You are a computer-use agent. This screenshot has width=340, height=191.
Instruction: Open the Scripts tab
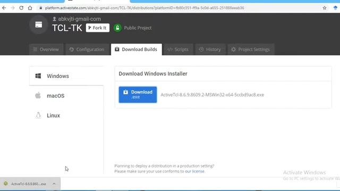(178, 49)
